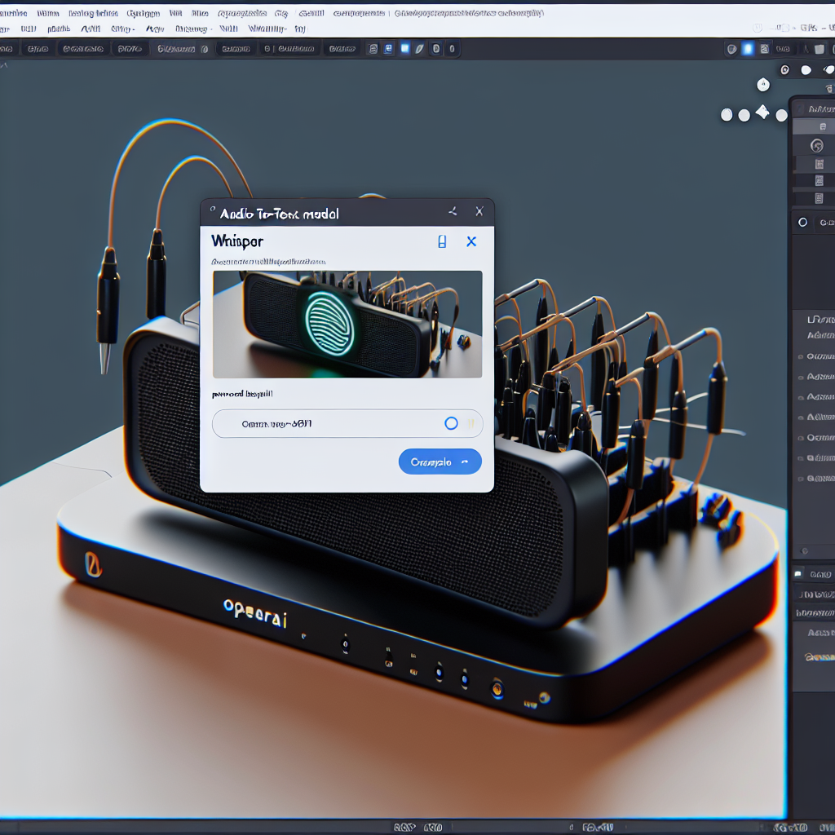The width and height of the screenshot is (835, 835).
Task: Click the small circle icon before the dialog title
Action: (x=213, y=210)
